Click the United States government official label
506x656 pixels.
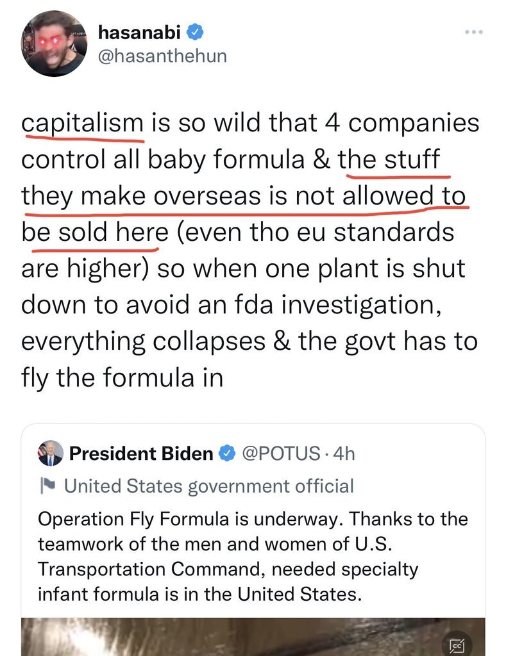pos(209,486)
